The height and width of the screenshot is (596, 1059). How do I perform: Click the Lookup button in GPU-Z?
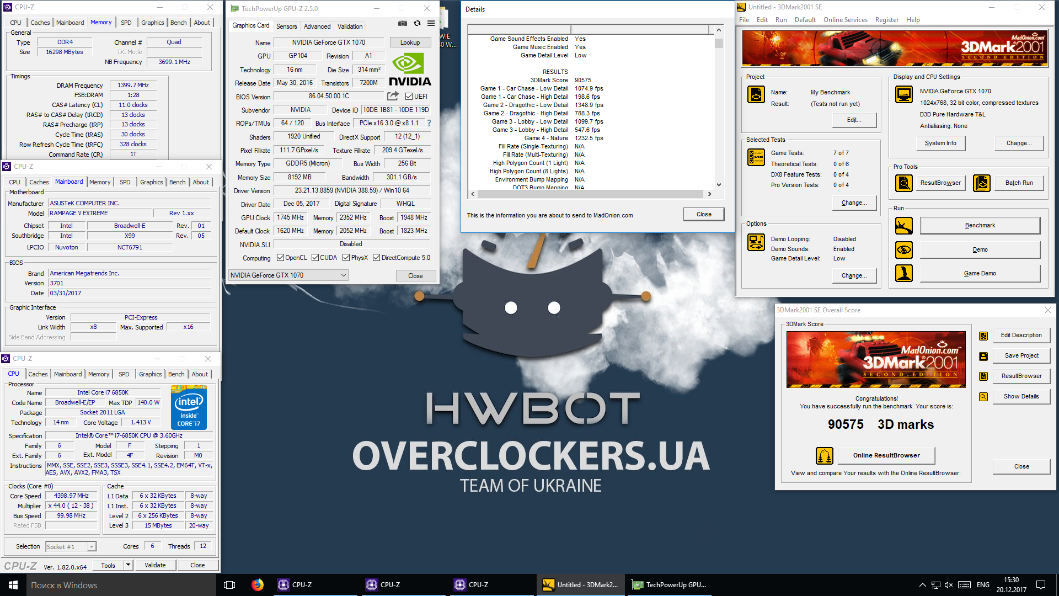click(410, 42)
